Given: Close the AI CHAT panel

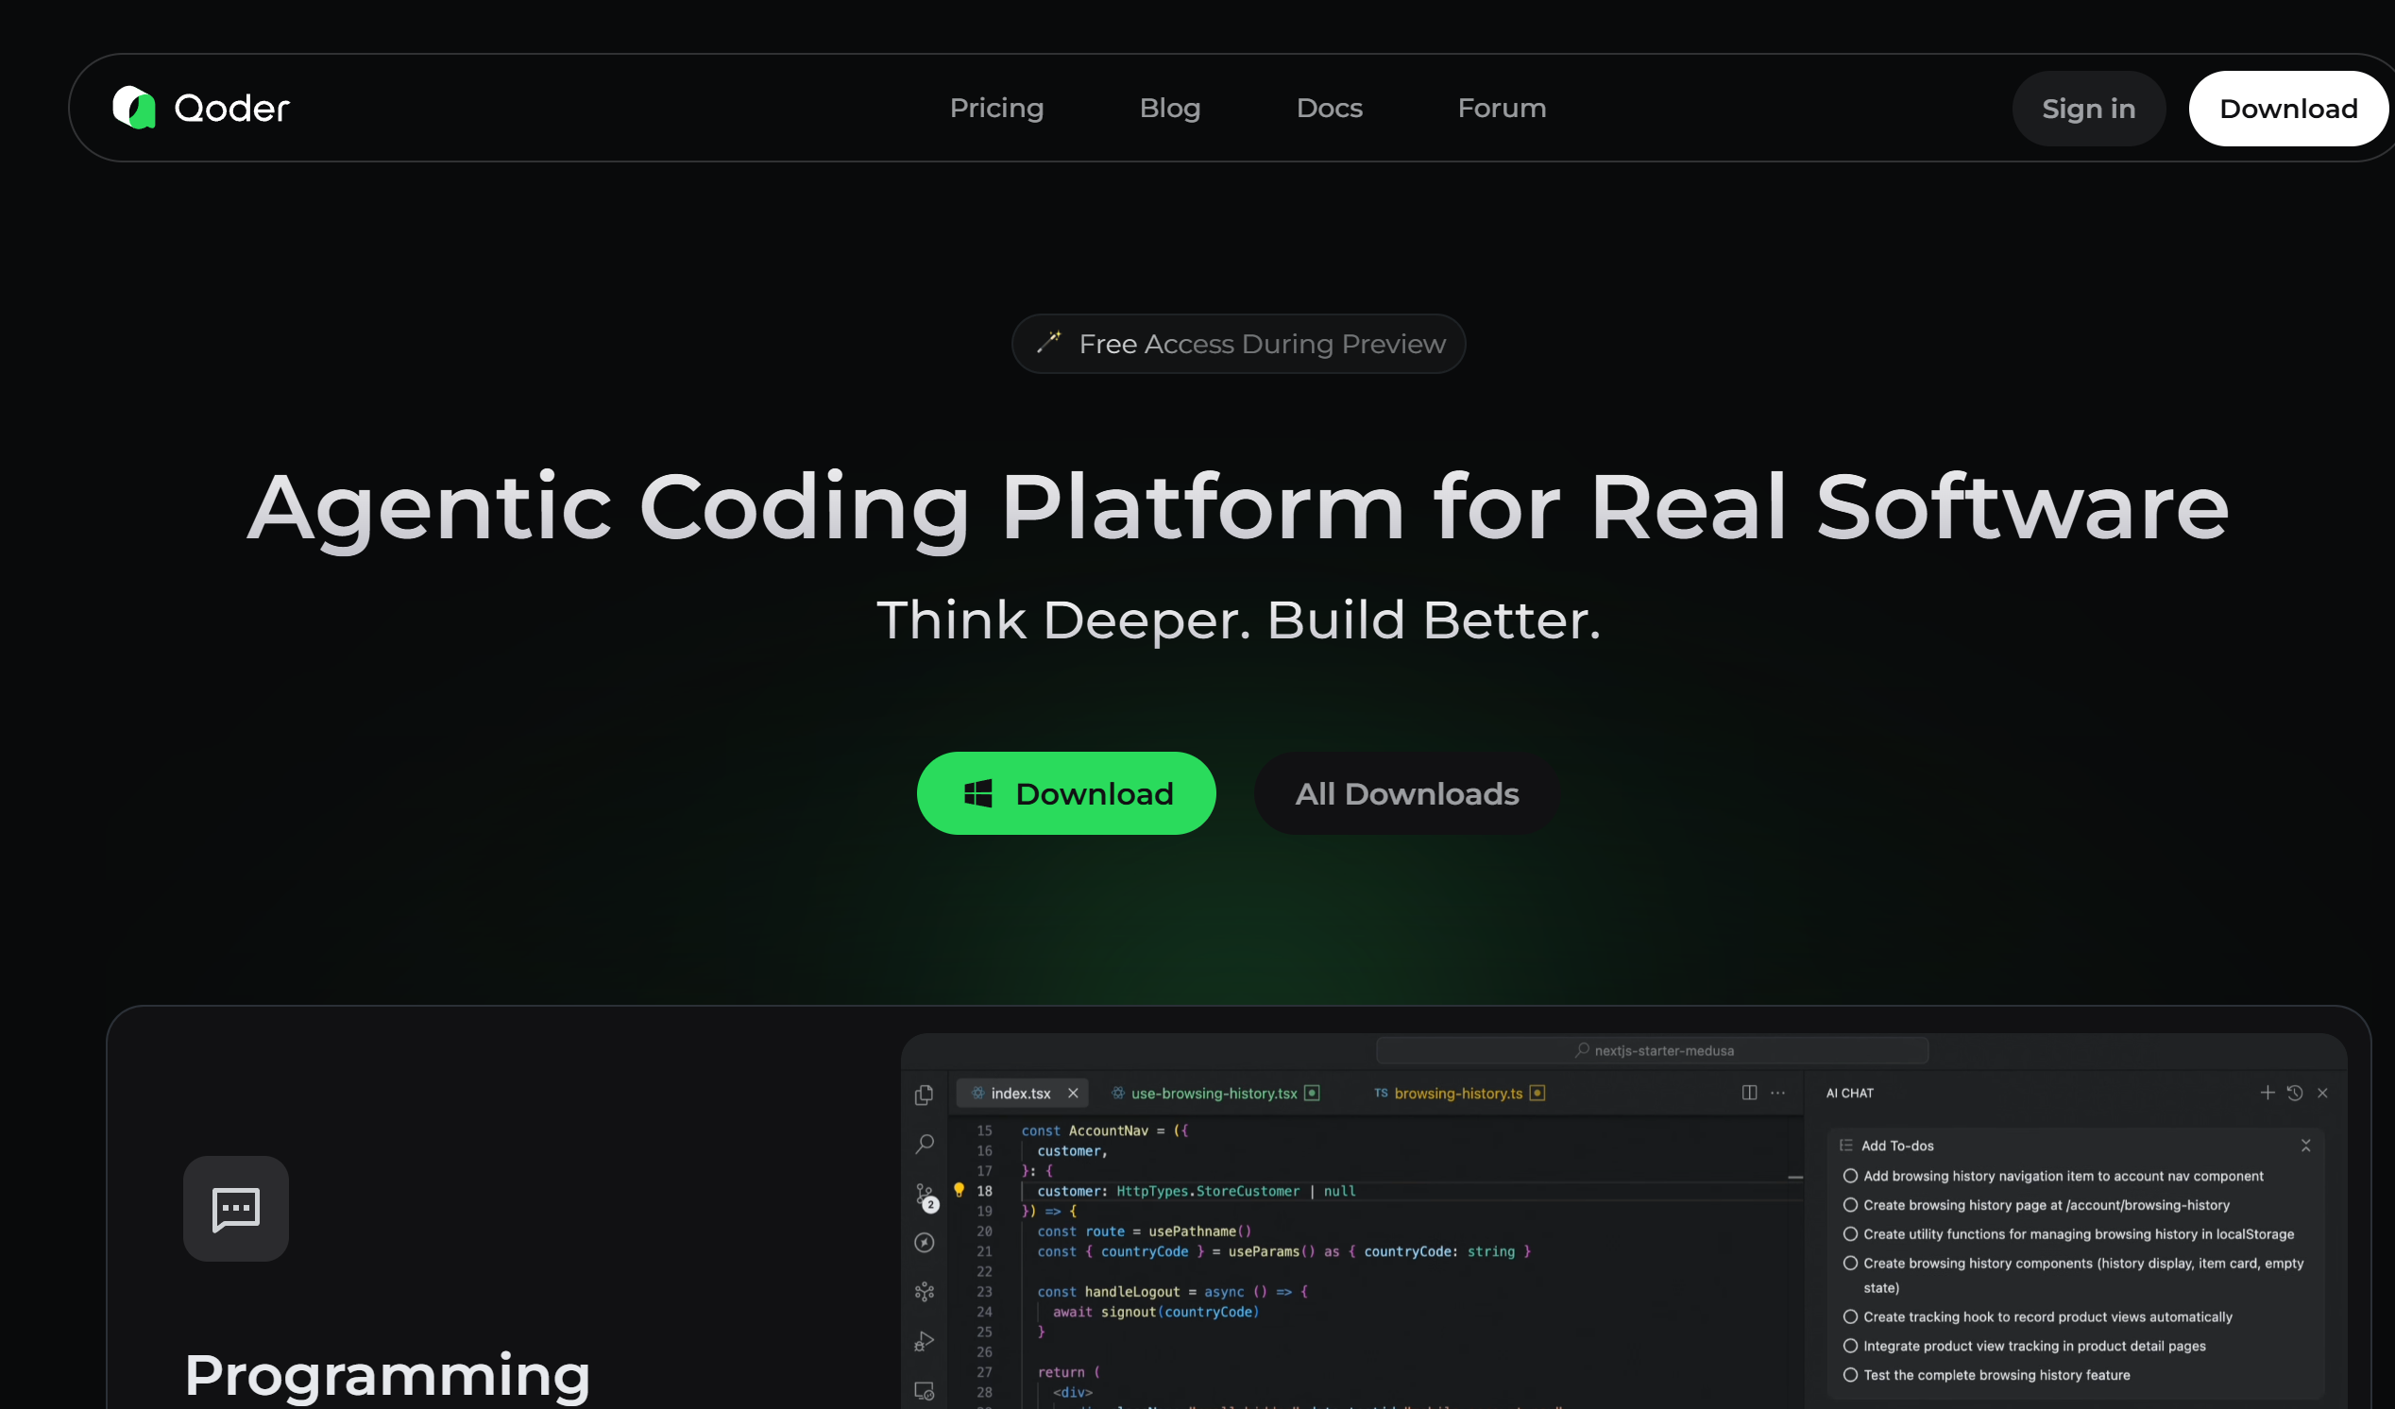Looking at the screenshot, I should (2323, 1093).
